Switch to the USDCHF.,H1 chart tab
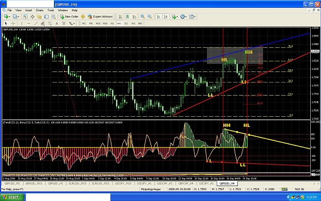The height and width of the screenshot is (201, 321). coord(164,184)
